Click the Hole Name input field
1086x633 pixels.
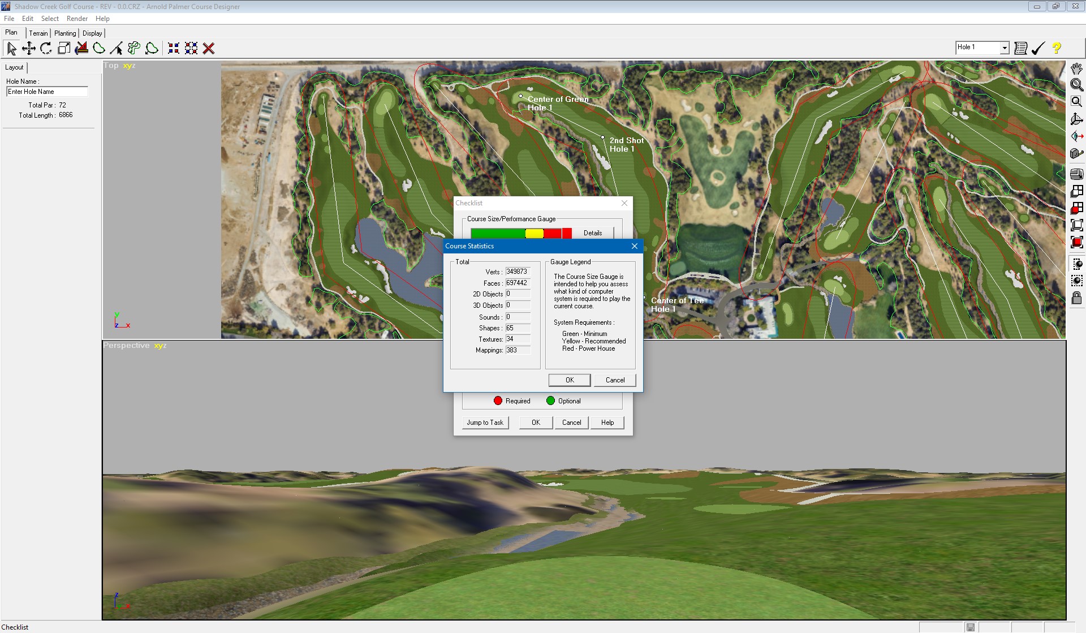pos(47,92)
